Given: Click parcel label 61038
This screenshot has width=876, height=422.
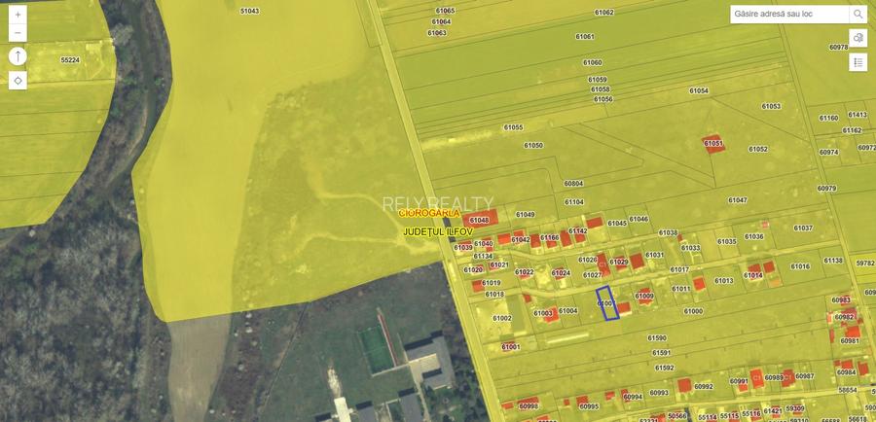Looking at the screenshot, I should (x=668, y=232).
